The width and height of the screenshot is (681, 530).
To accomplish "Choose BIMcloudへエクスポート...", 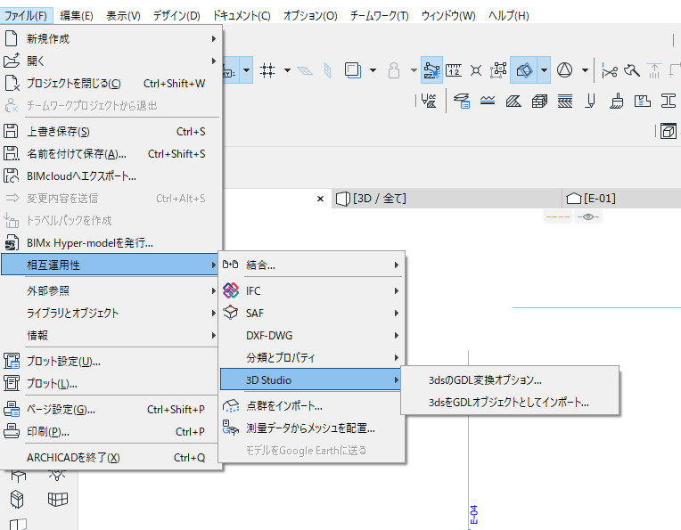I will [x=111, y=175].
